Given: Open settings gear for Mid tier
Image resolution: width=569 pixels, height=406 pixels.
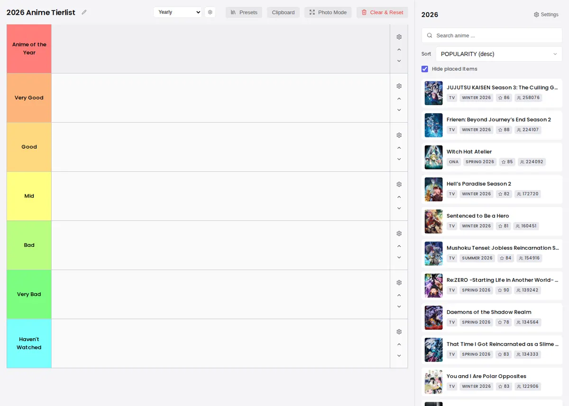Looking at the screenshot, I should tap(399, 184).
